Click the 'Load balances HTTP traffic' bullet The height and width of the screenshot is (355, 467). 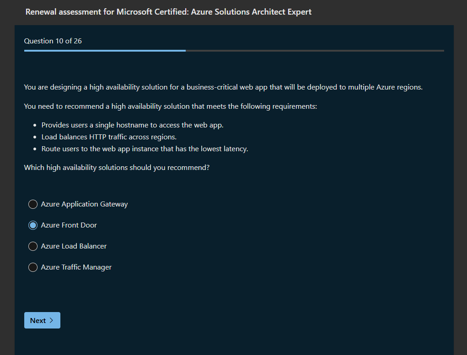pyautogui.click(x=109, y=137)
